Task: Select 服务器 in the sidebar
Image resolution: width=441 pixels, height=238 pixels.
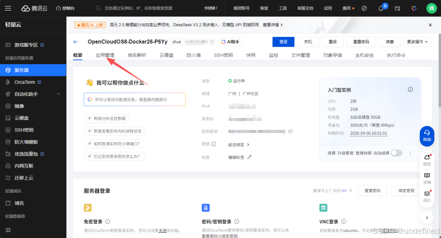Action: click(x=33, y=70)
